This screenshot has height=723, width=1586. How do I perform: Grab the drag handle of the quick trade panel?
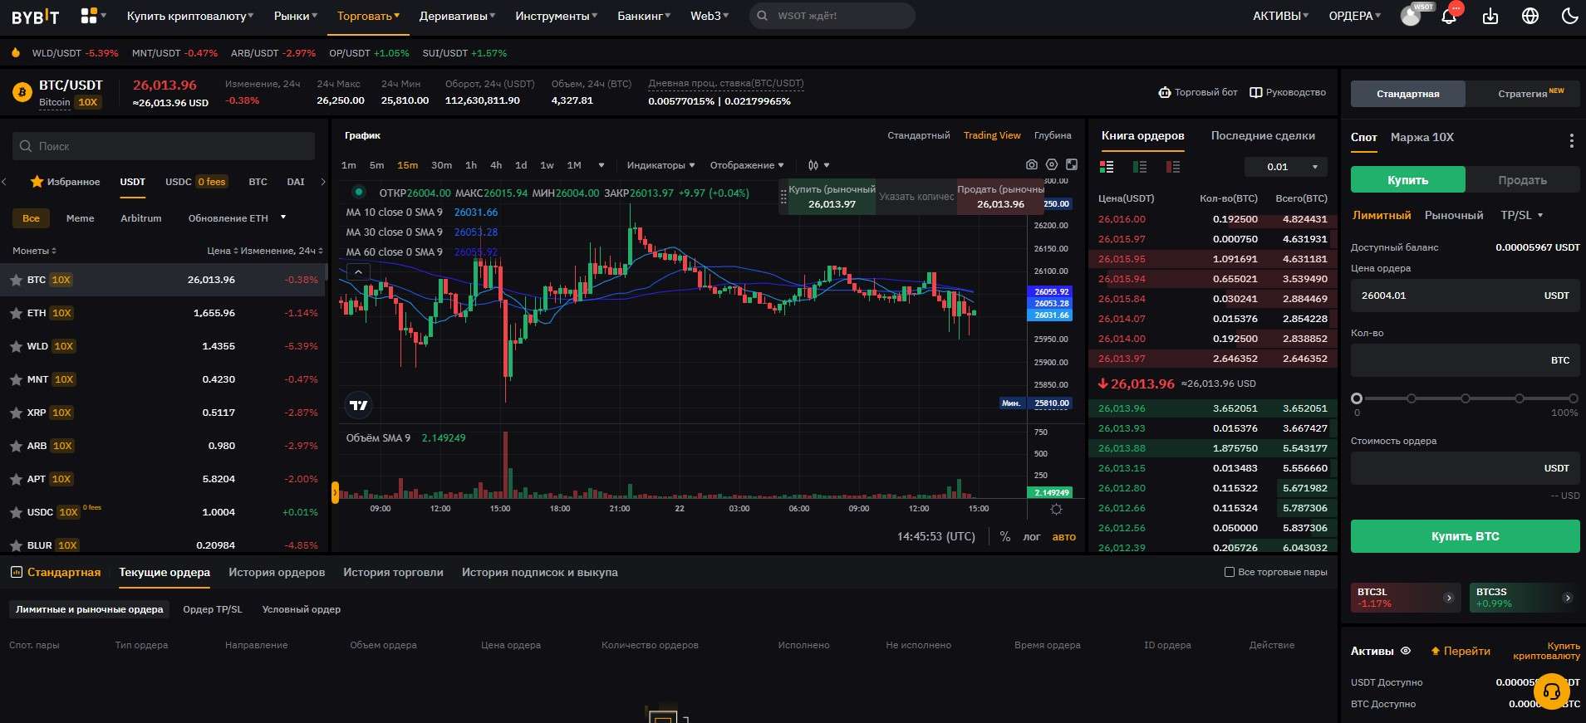(783, 197)
